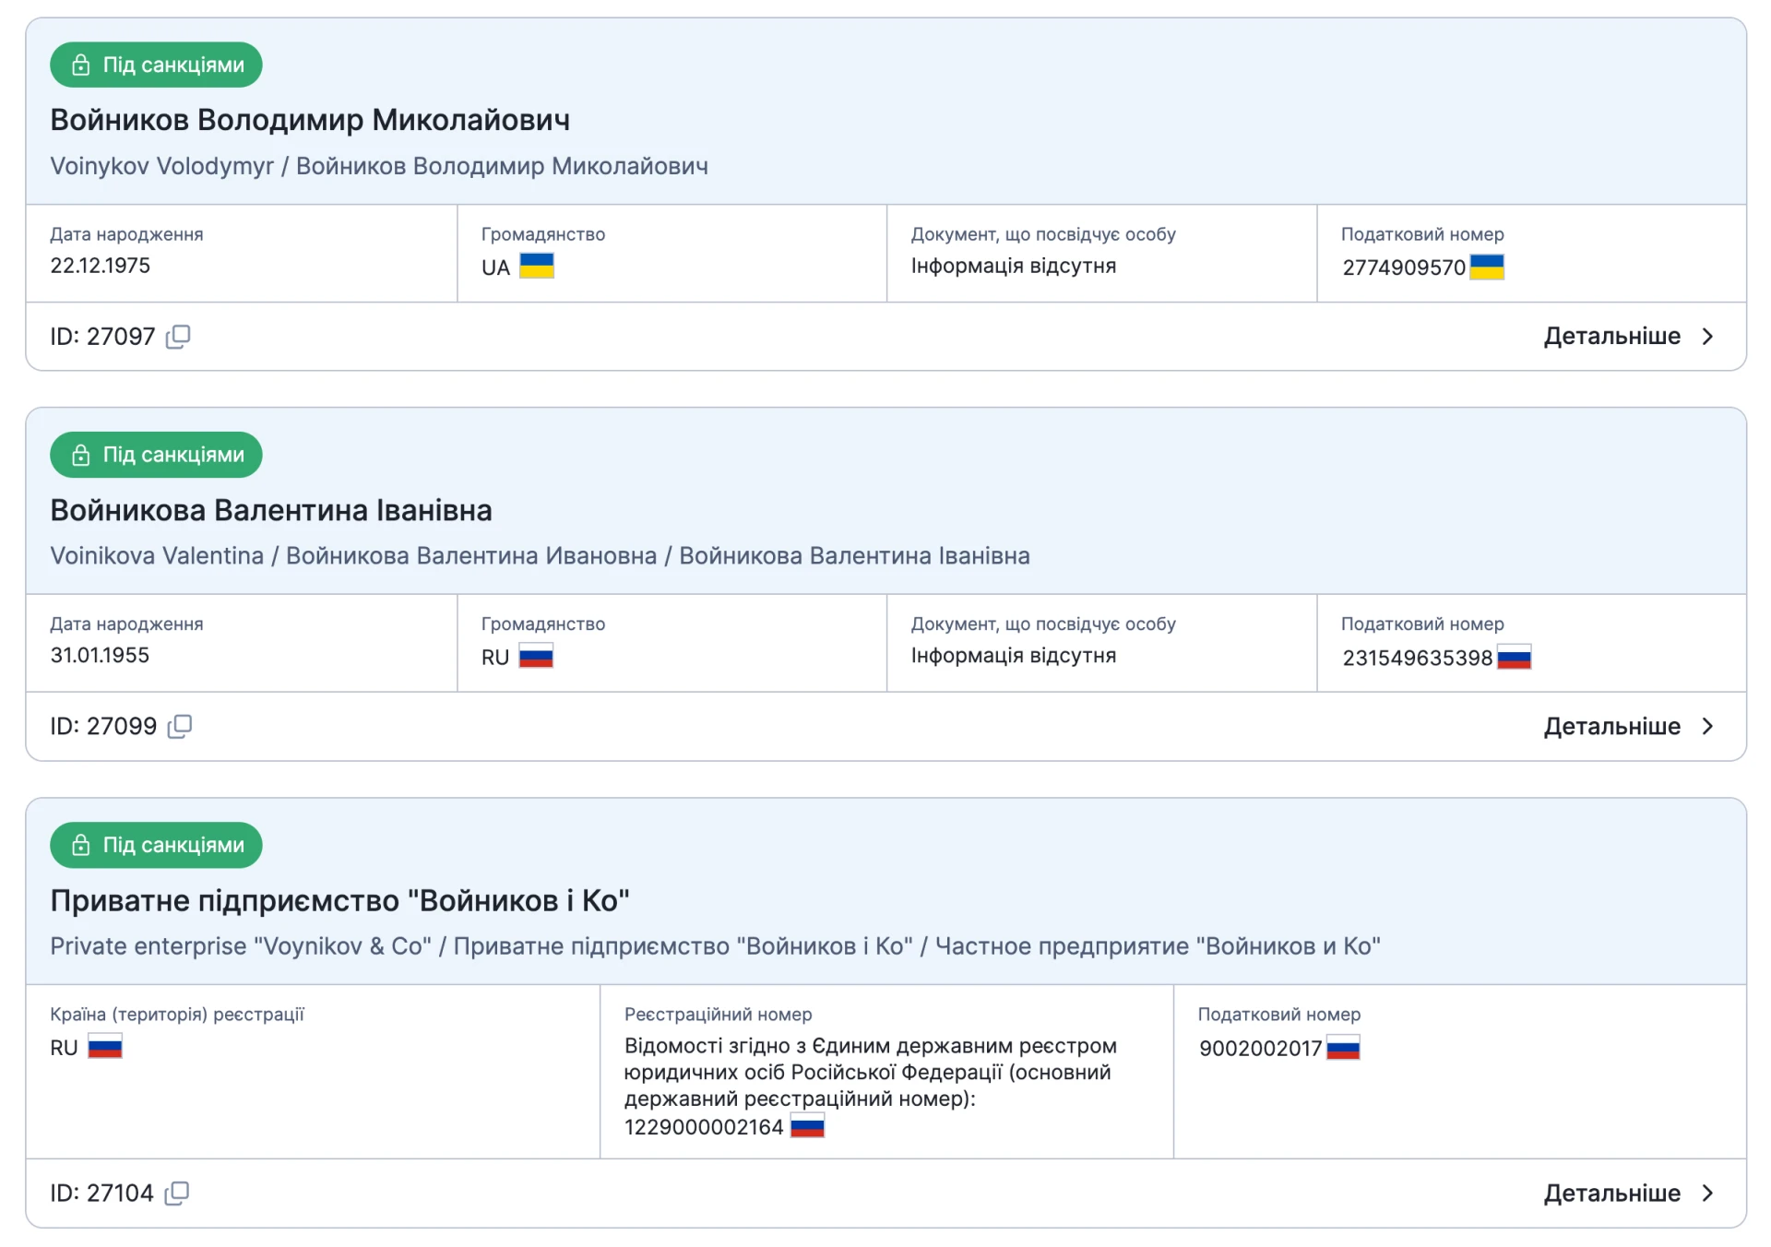The height and width of the screenshot is (1247, 1771).
Task: Click Детальніше link for ID 27104
Action: pos(1611,1194)
